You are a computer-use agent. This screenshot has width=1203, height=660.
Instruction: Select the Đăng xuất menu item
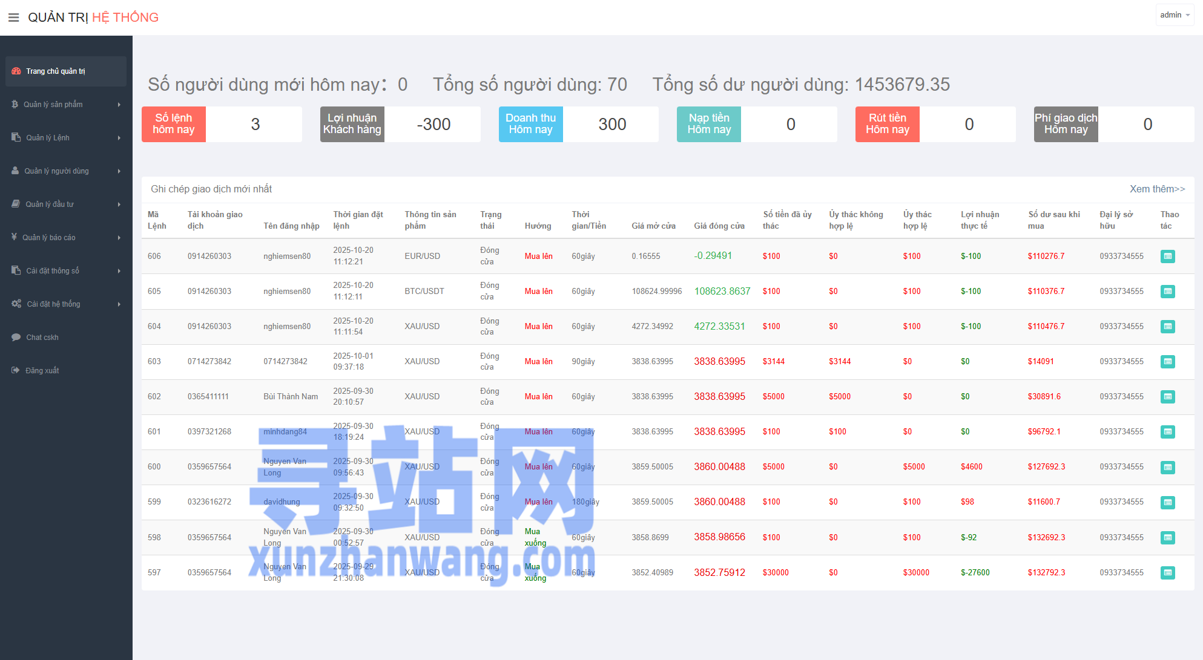[x=42, y=371]
